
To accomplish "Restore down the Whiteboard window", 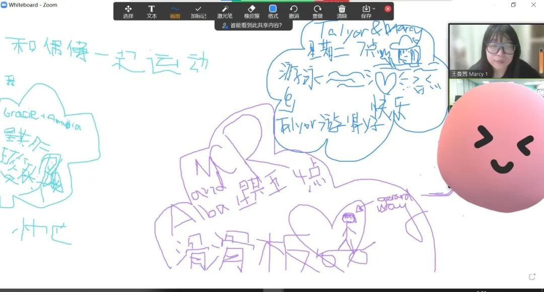I will click(x=513, y=5).
